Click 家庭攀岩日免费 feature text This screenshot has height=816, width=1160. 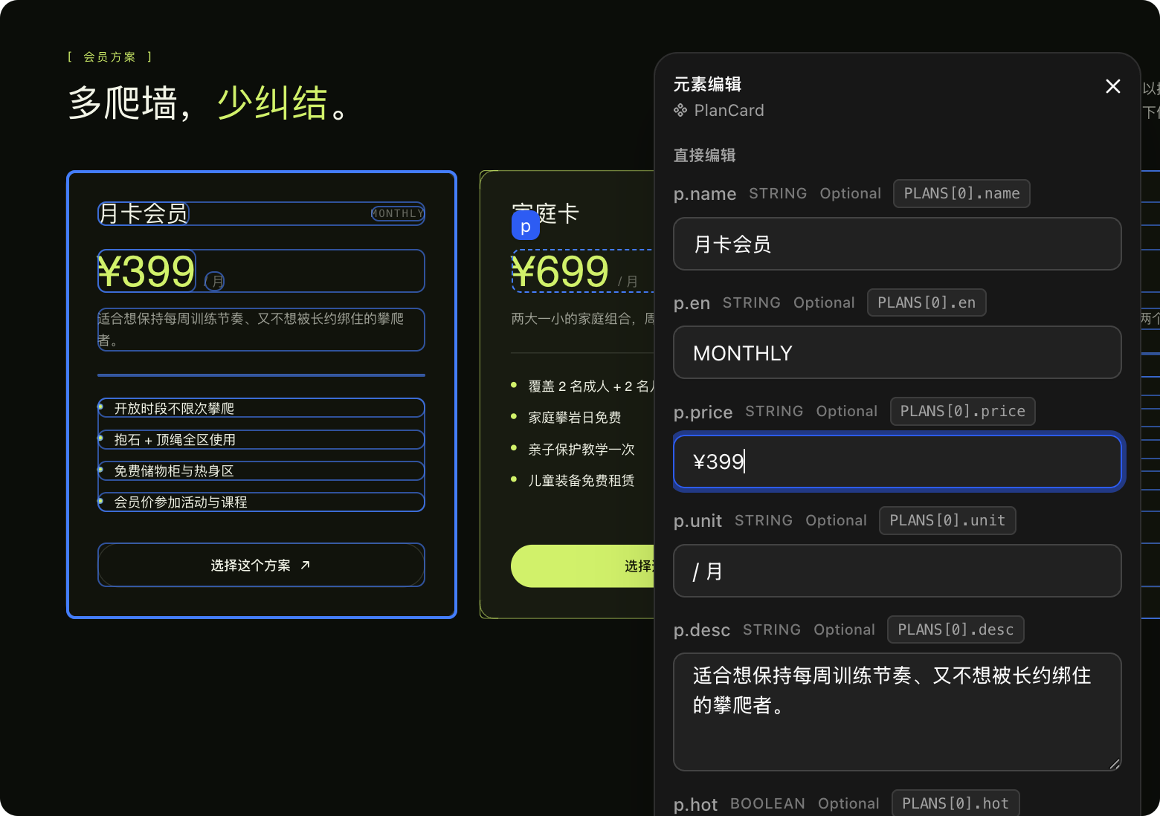point(575,418)
